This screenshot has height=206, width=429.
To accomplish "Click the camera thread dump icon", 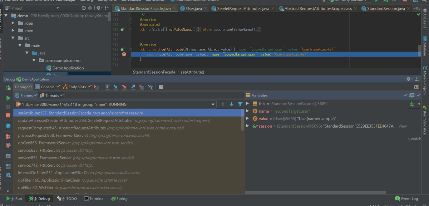I will point(8,156).
